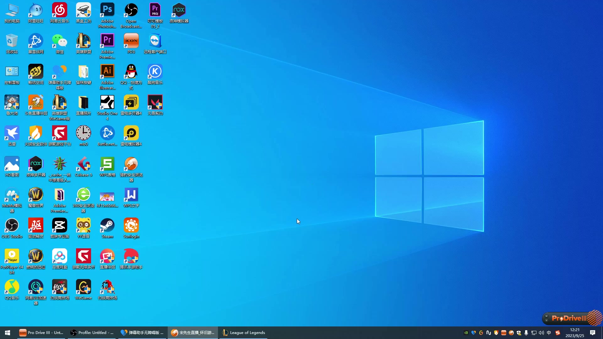
Task: Open the Windows Start menu
Action: [x=8, y=333]
